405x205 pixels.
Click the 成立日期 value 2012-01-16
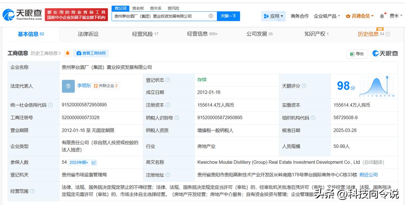click(x=209, y=92)
